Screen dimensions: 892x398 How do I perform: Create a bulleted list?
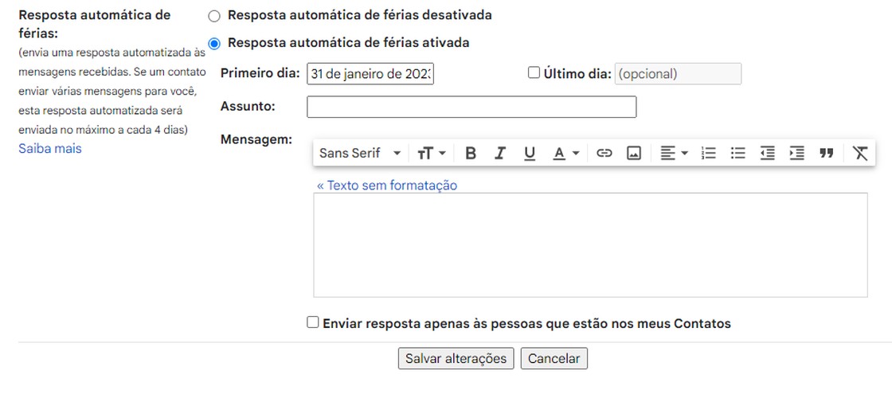pyautogui.click(x=738, y=153)
